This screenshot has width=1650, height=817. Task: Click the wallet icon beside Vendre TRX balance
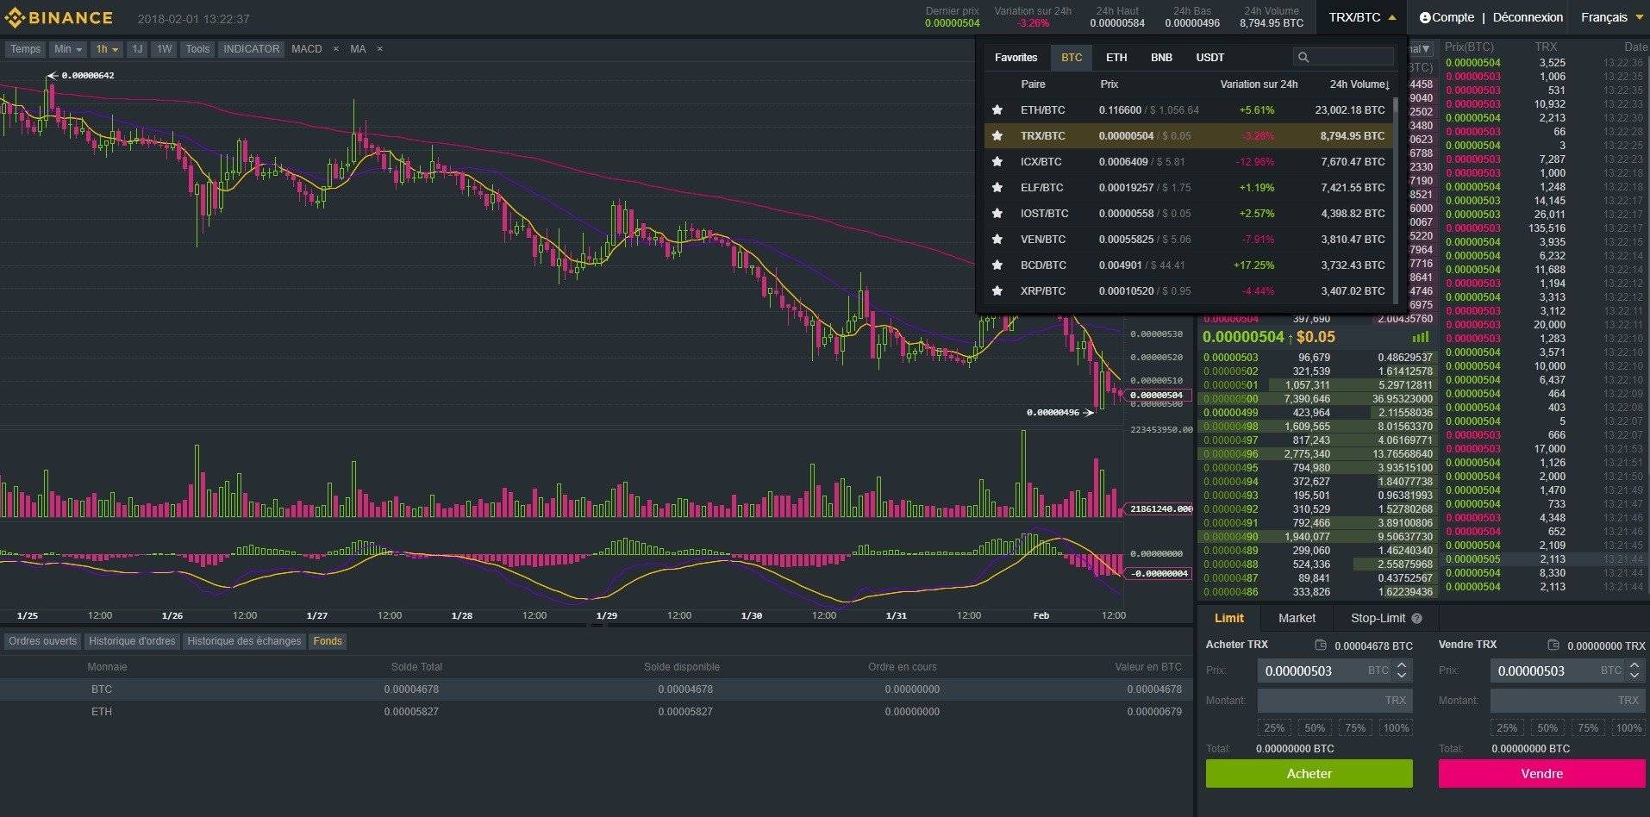click(1553, 645)
